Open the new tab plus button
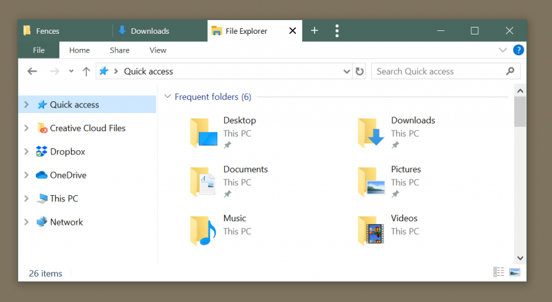 tap(315, 30)
